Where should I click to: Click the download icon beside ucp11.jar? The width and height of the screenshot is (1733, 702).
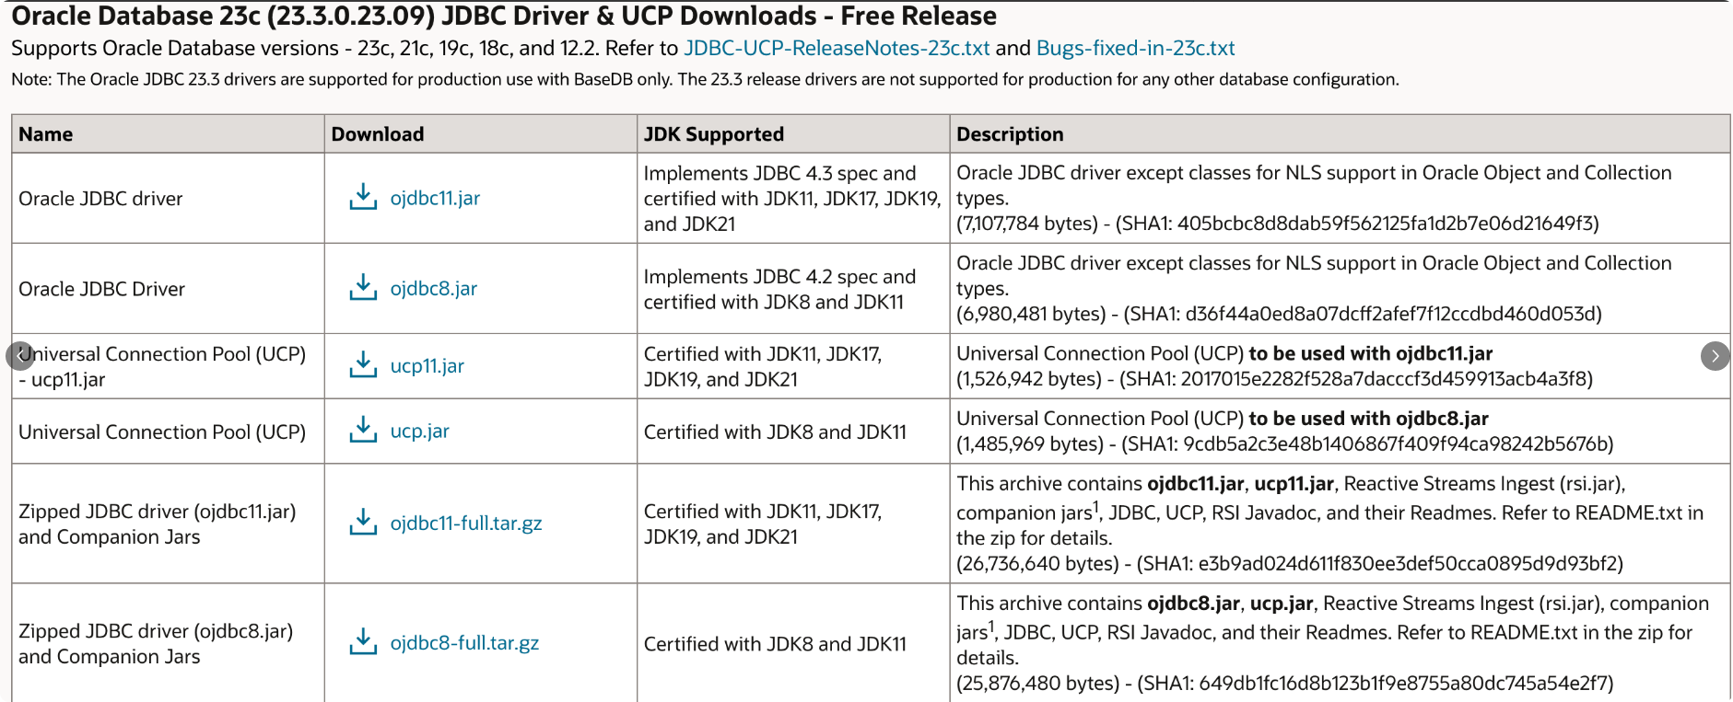[363, 364]
